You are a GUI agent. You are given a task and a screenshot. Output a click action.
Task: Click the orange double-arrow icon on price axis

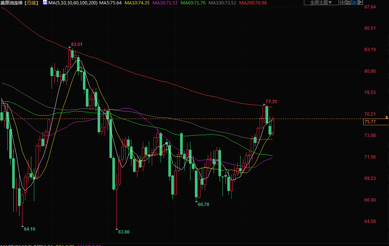click(386, 117)
